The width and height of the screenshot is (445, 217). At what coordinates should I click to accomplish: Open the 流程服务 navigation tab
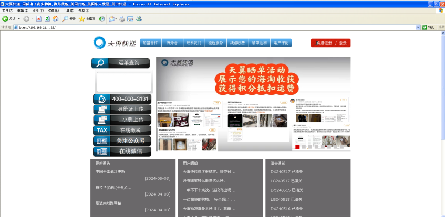tap(216, 43)
